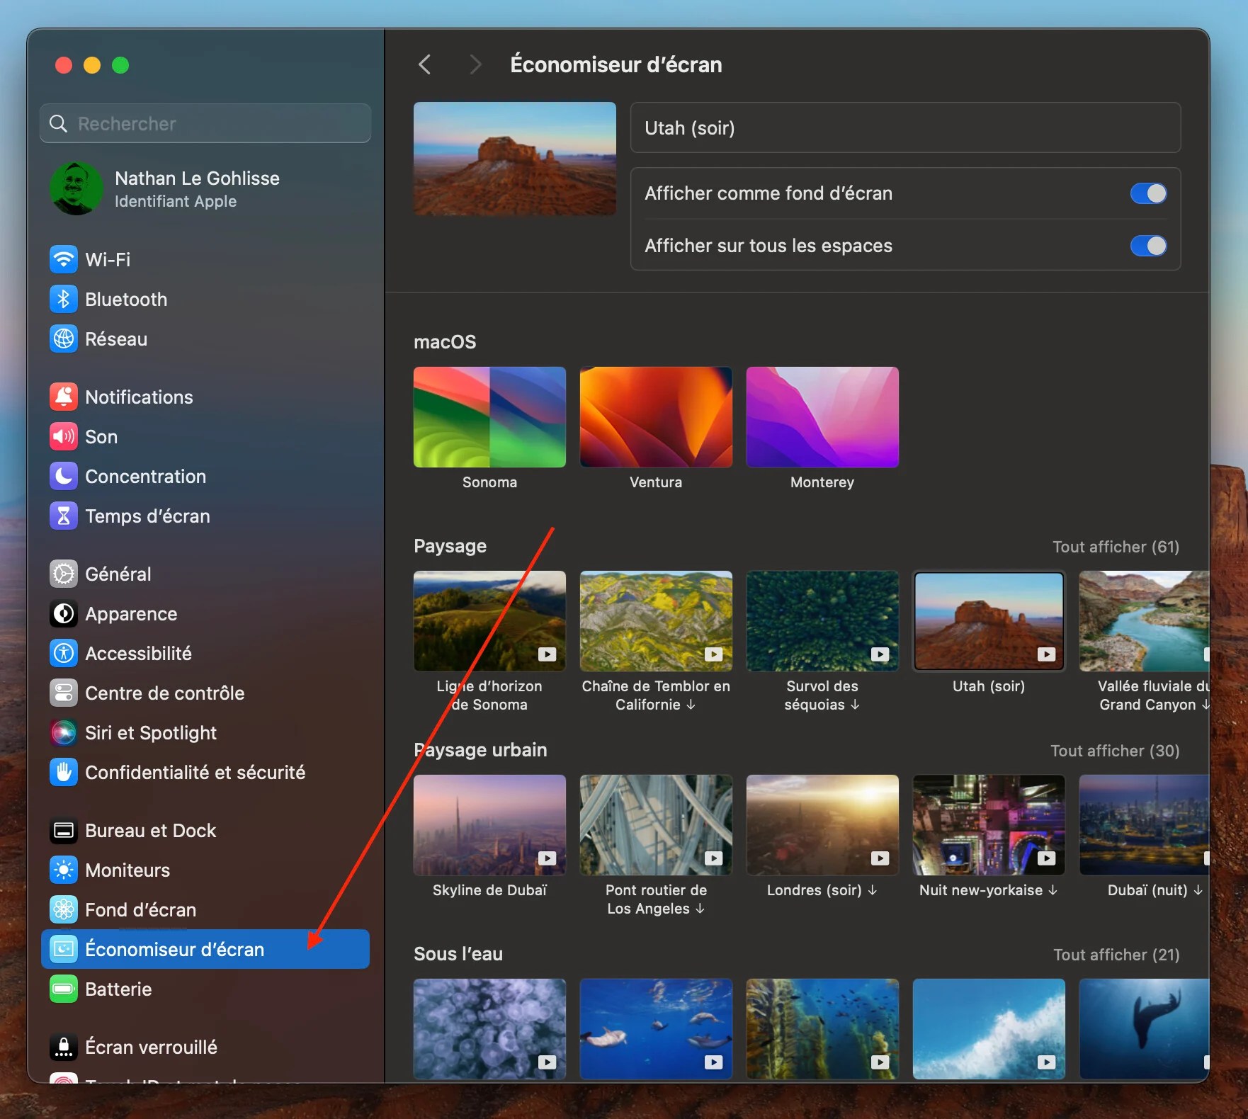1248x1119 pixels.
Task: Go back with the left chevron
Action: tap(425, 64)
